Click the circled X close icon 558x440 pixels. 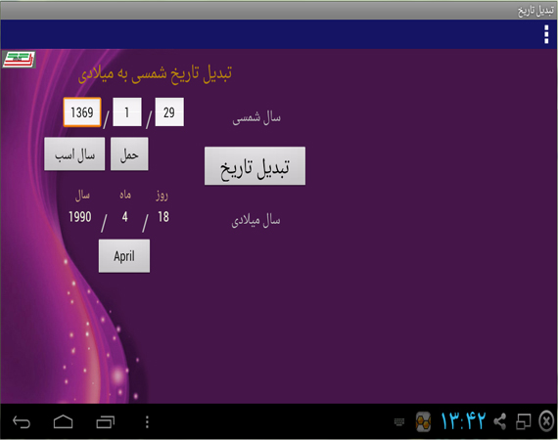(546, 421)
